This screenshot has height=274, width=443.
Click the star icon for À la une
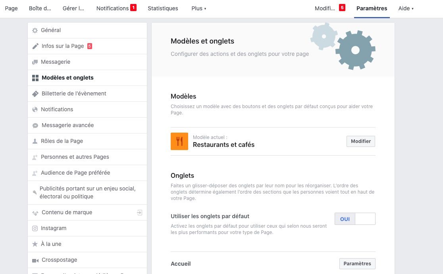click(35, 244)
